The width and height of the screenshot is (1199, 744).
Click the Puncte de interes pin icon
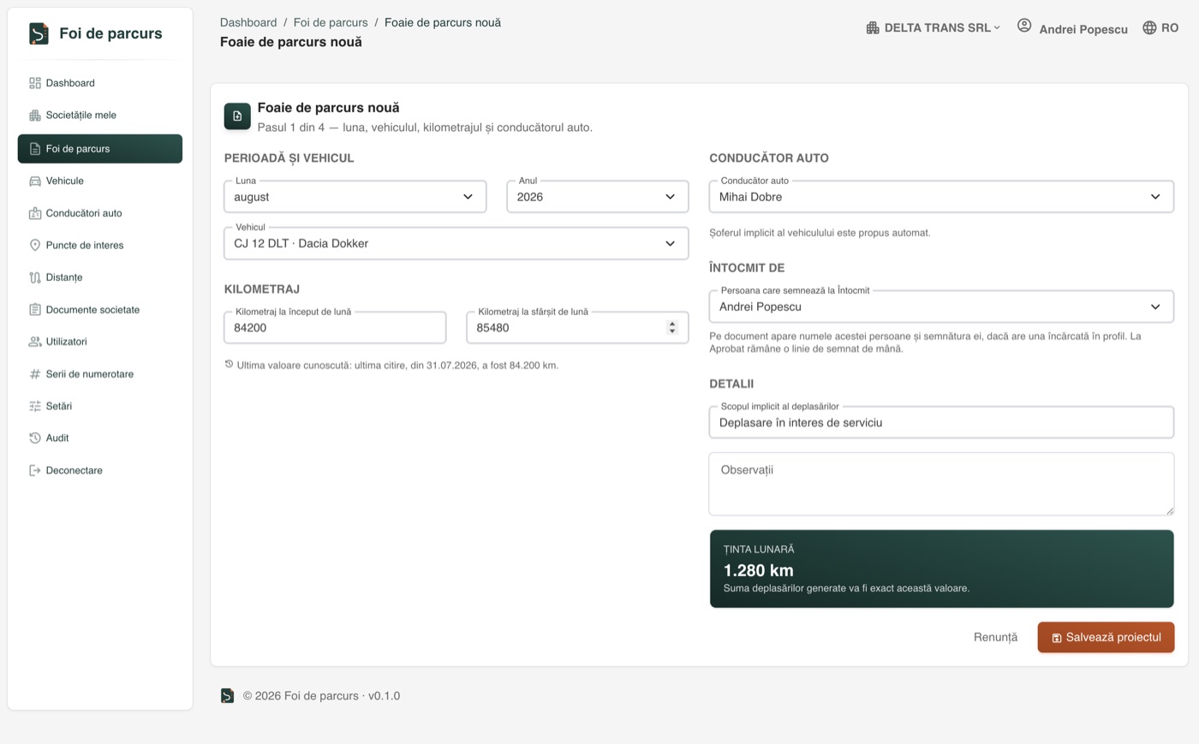35,246
